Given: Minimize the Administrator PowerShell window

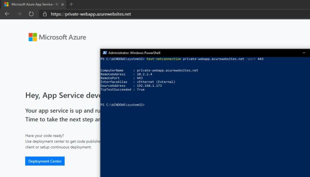Looking at the screenshot, I should (304, 53).
